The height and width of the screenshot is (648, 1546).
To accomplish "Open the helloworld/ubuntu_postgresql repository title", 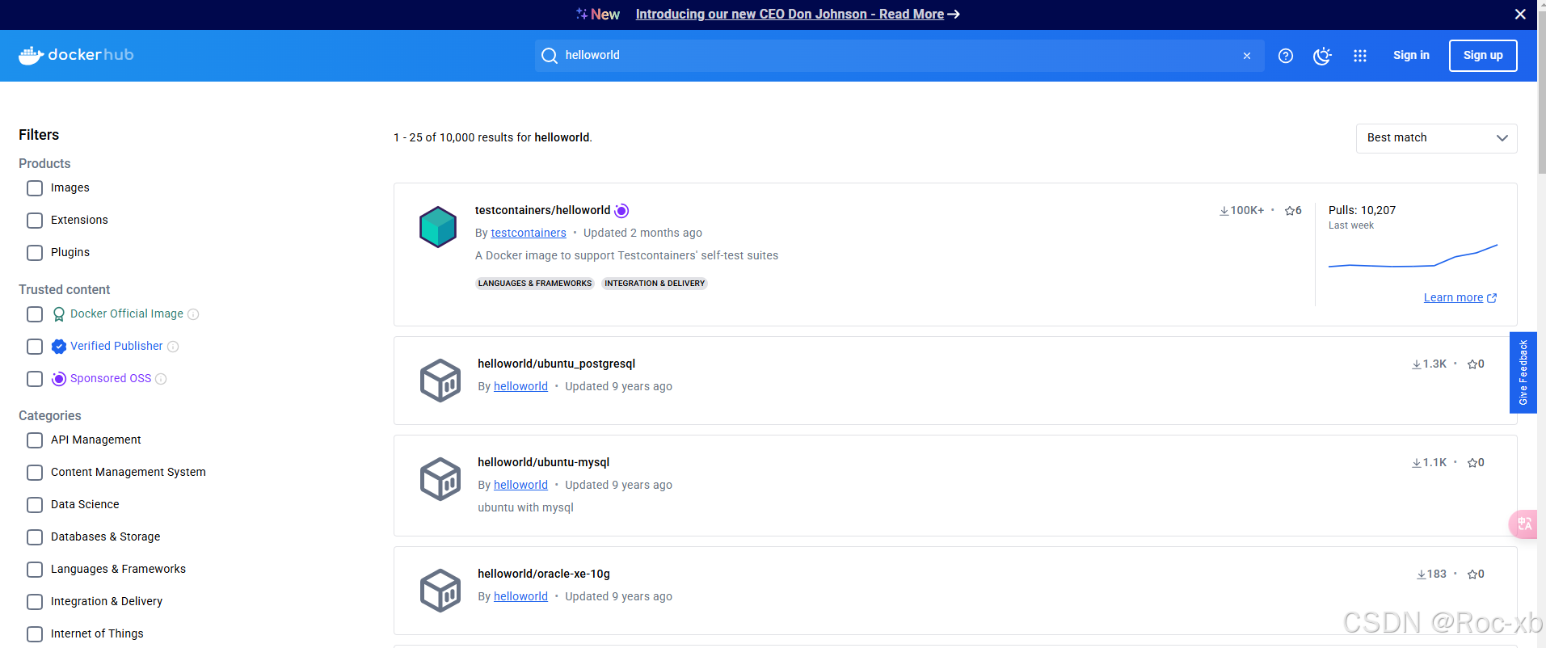I will [x=556, y=364].
